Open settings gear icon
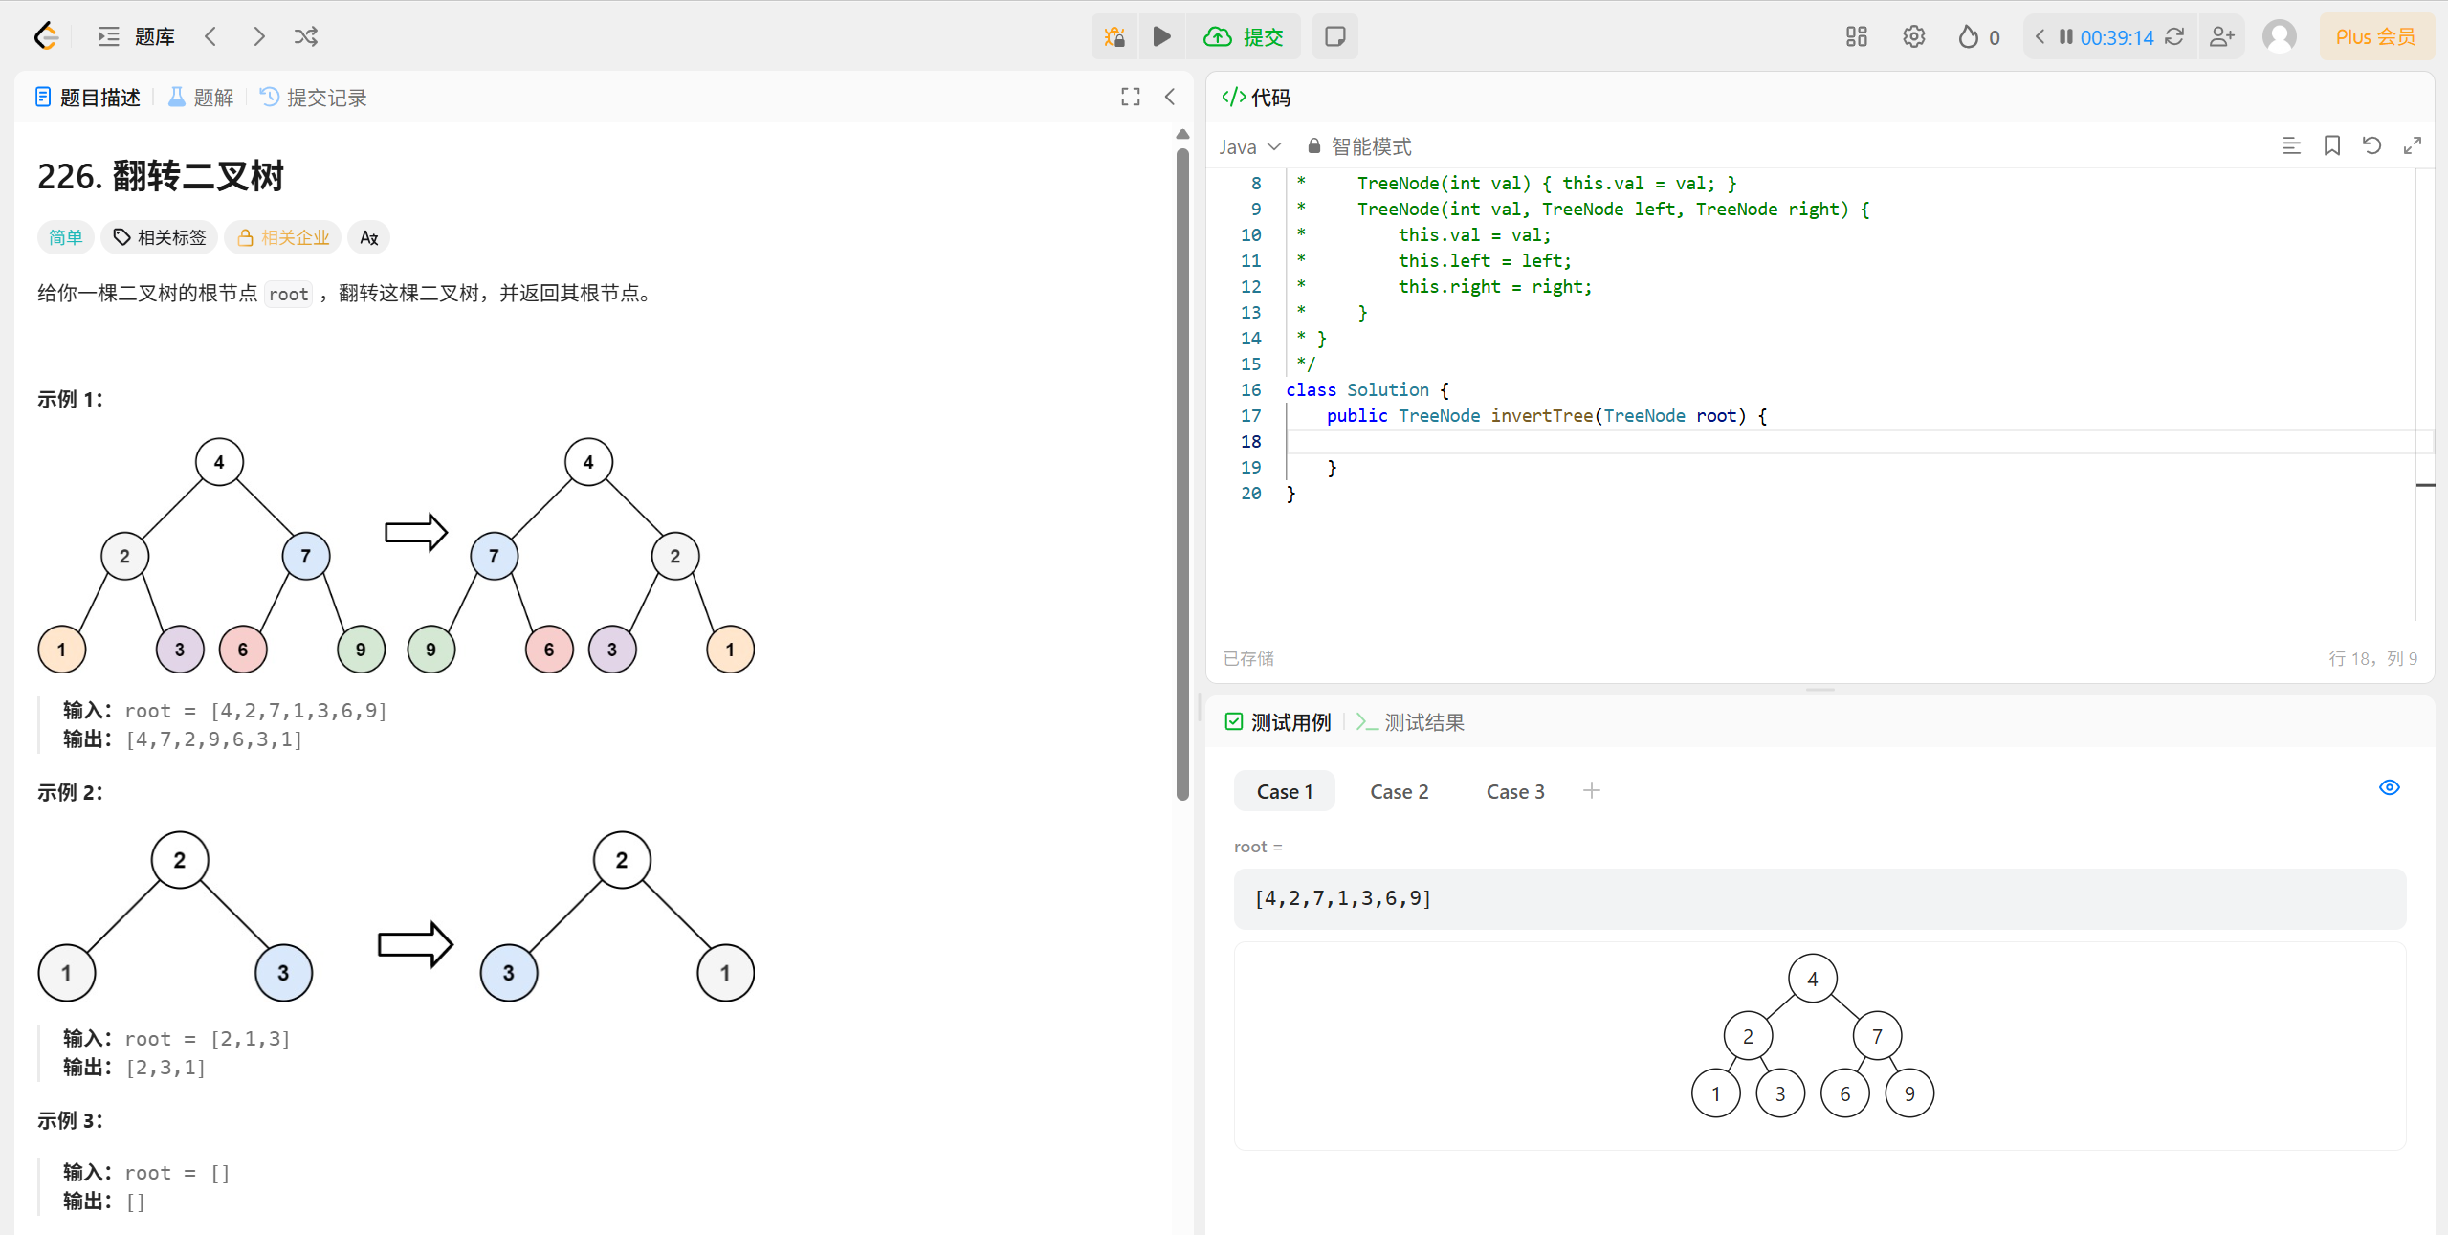This screenshot has width=2448, height=1235. 1913,36
